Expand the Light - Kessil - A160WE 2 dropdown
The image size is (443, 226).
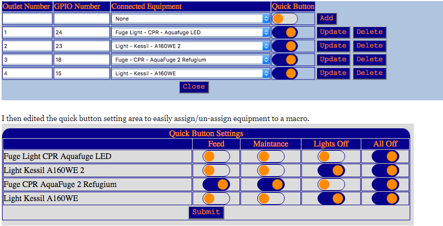click(191, 46)
